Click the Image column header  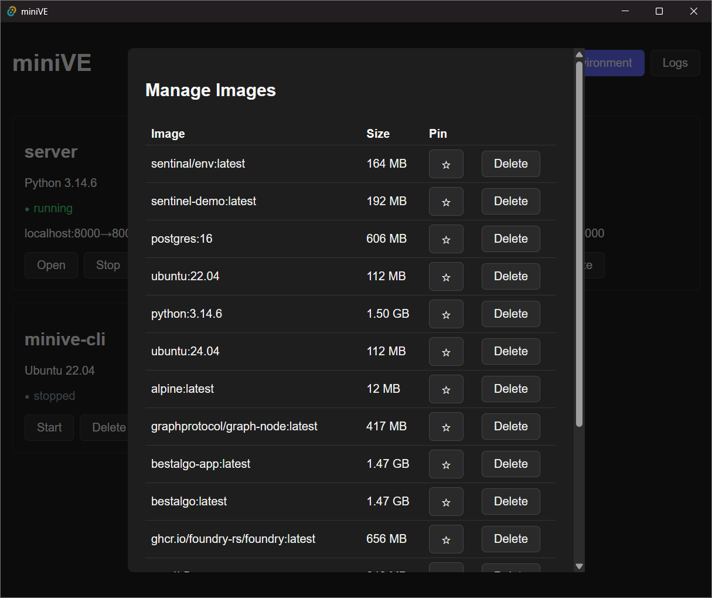tap(168, 134)
